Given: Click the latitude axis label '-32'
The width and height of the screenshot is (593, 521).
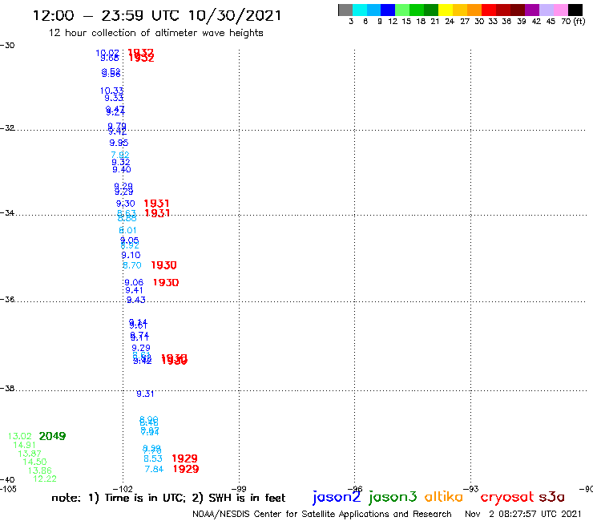Looking at the screenshot, I should click(x=7, y=128).
